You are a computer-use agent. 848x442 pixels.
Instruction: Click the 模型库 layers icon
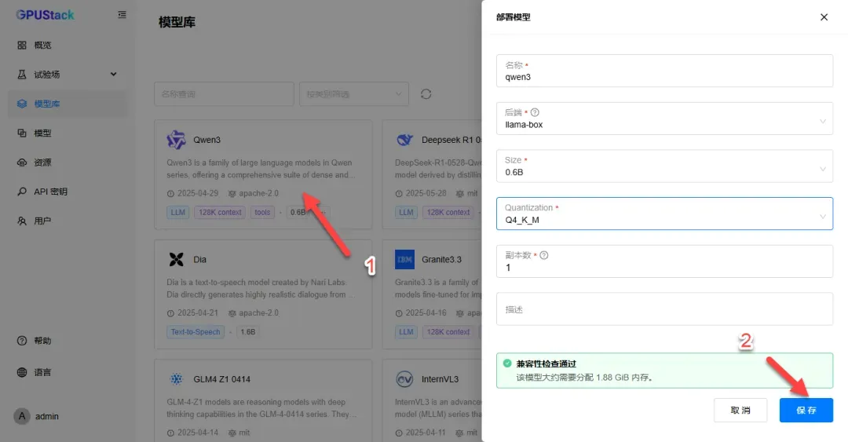pyautogui.click(x=22, y=104)
